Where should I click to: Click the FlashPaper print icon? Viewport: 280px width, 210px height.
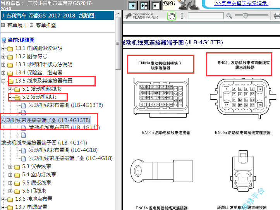click(277, 16)
